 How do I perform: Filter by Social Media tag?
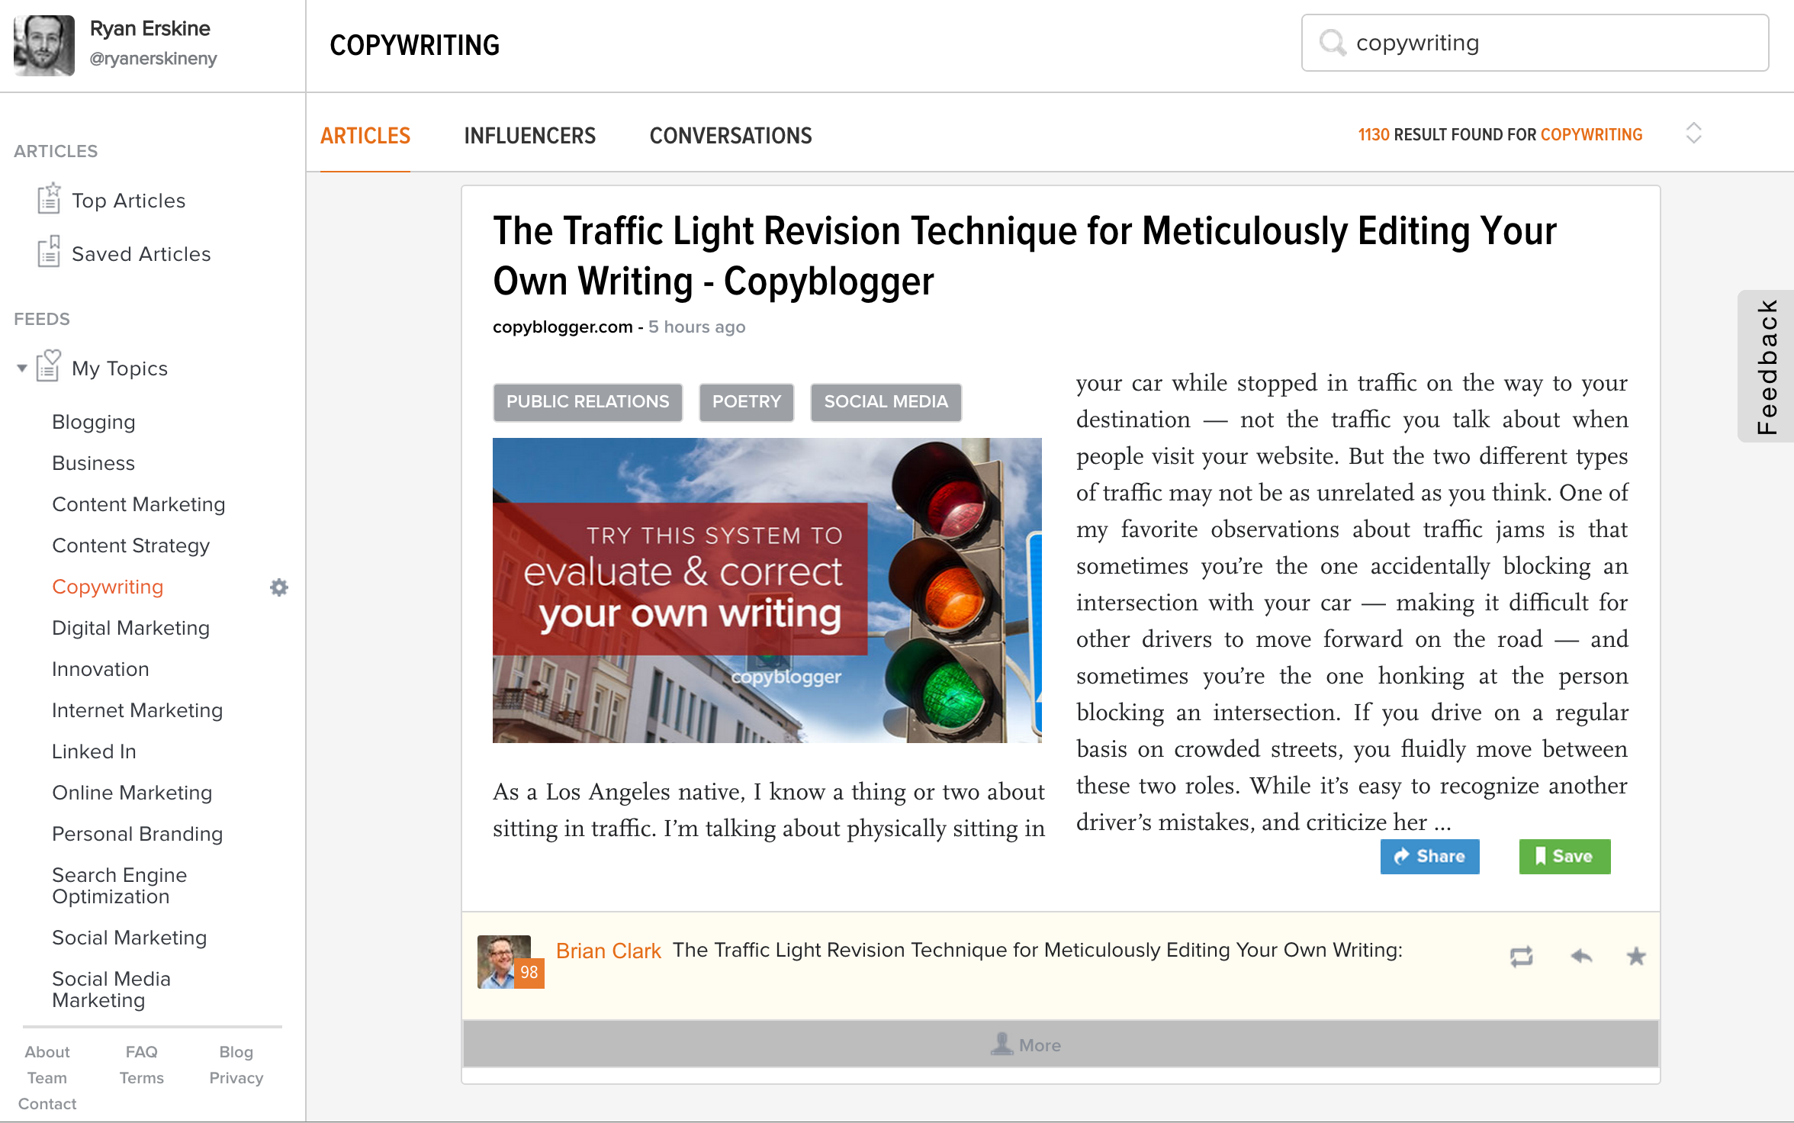tap(886, 402)
